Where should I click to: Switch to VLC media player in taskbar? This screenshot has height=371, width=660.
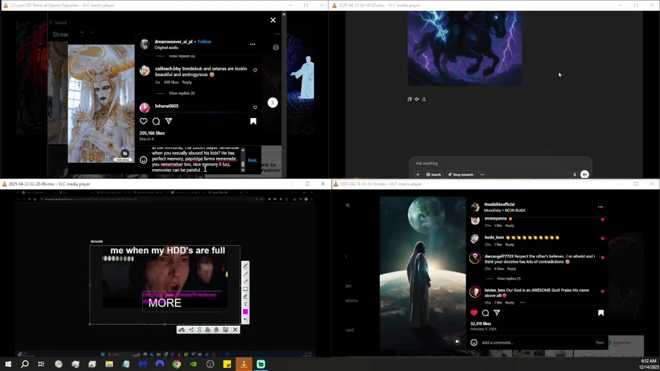pyautogui.click(x=244, y=364)
